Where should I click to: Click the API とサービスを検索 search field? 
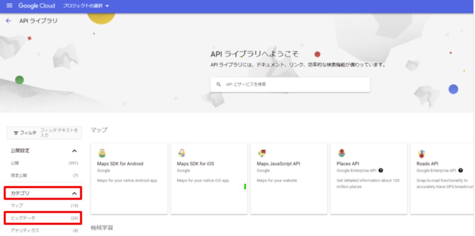coord(290,85)
